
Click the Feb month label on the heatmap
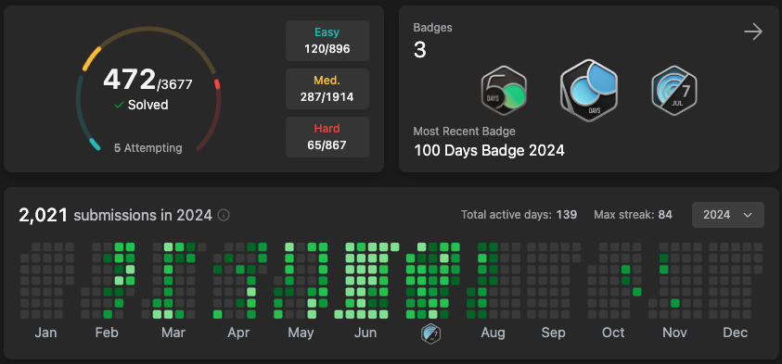click(107, 333)
